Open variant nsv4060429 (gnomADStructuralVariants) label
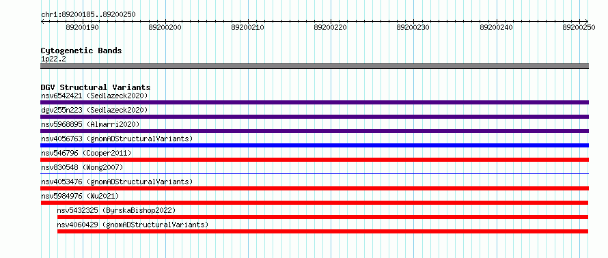 pos(133,225)
